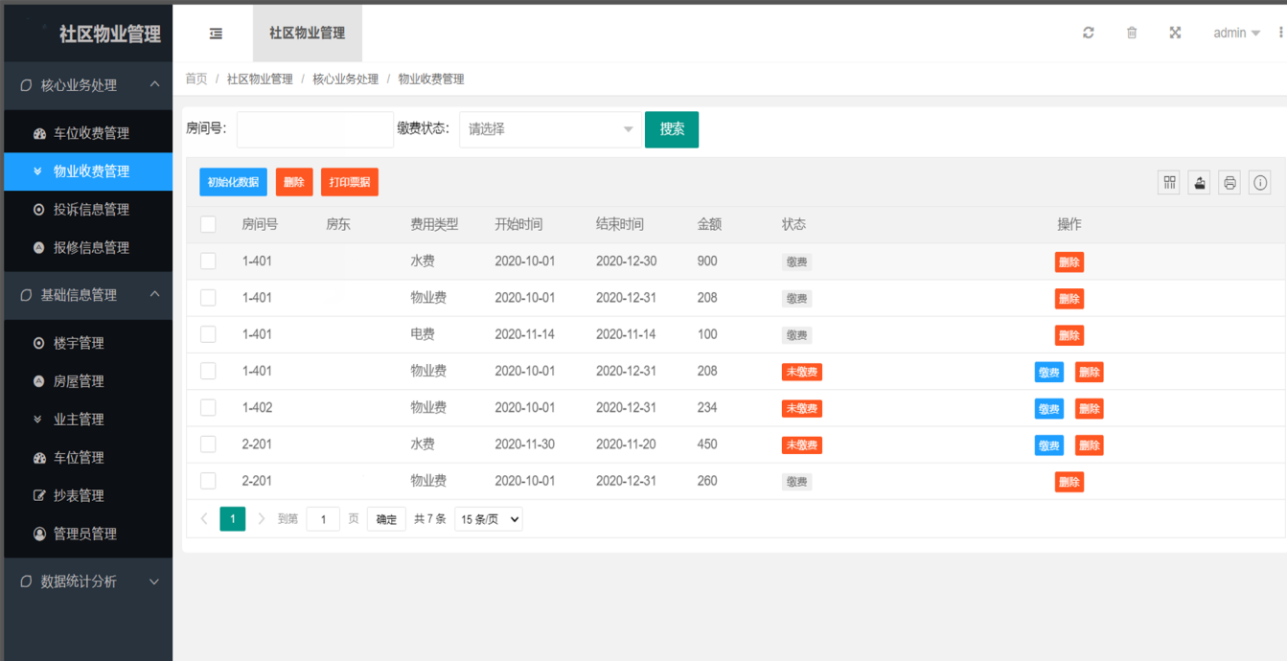Open 车位管理 in sidebar
This screenshot has width=1287, height=661.
(x=88, y=458)
